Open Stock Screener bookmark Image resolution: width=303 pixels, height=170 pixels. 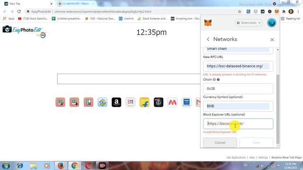(152, 18)
